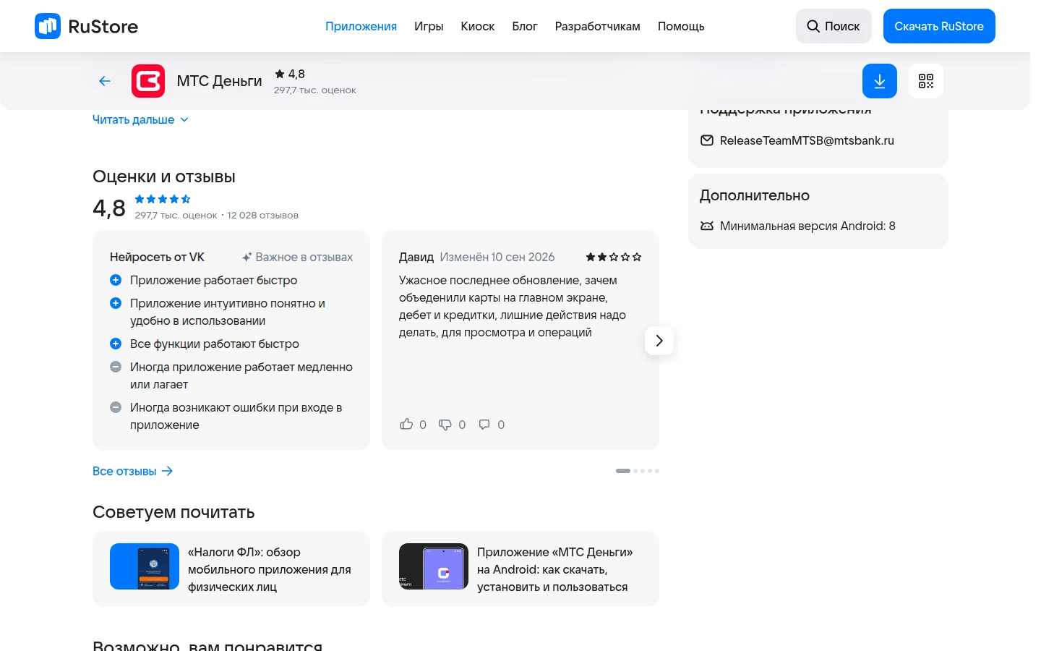Show next review with right chevron

pos(659,341)
